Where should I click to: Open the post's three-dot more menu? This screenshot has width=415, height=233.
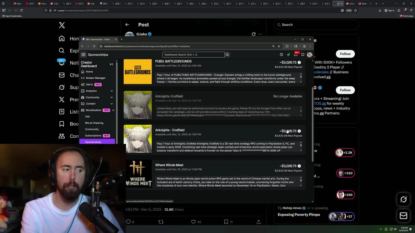pos(260,34)
